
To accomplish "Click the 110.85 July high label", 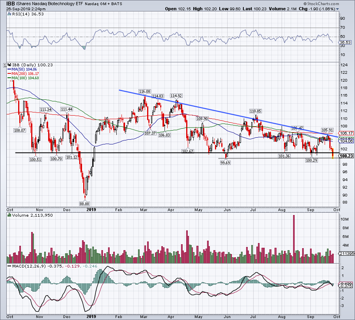I will (255, 111).
